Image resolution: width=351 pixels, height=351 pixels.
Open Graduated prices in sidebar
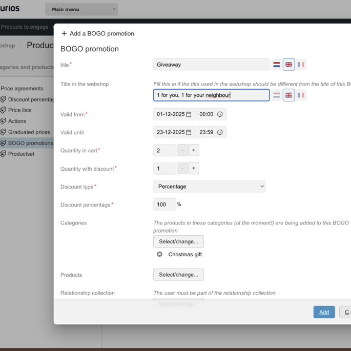(x=29, y=132)
